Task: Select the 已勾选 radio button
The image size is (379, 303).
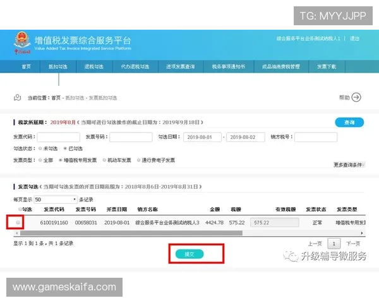Action: (x=65, y=148)
